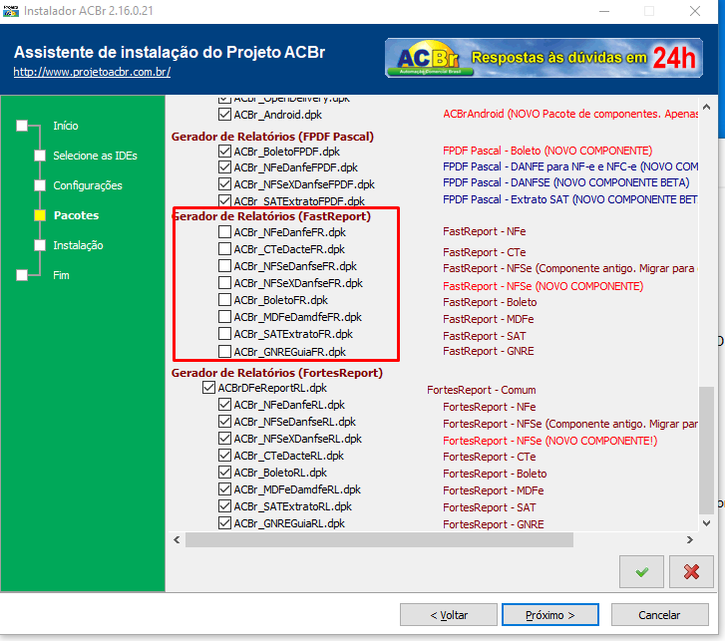This screenshot has width=725, height=641.
Task: Open the projetoacbr.com.br link
Action: tap(92, 72)
